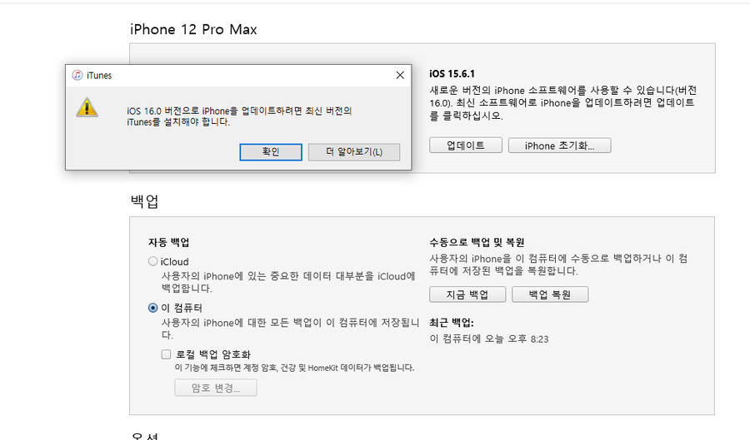Click the 자동 백업 label

coord(169,242)
